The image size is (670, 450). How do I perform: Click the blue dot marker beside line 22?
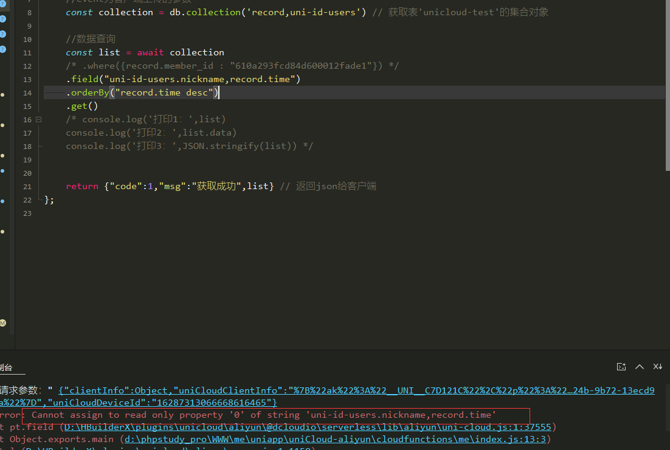(3, 201)
